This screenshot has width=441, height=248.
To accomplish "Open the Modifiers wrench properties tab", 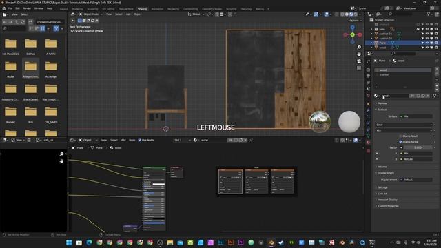I will pyautogui.click(x=368, y=110).
